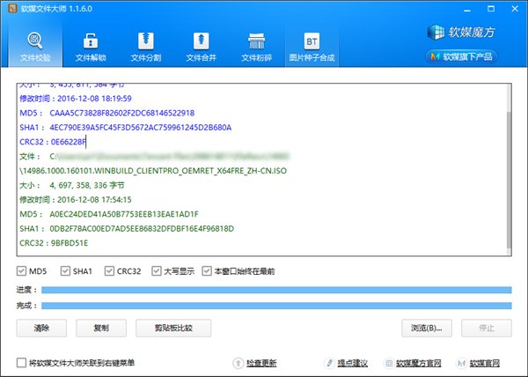528x377 pixels.
Task: Select the MD5 value CAAA5C73828F82602F2DC68146522918
Action: (122, 113)
